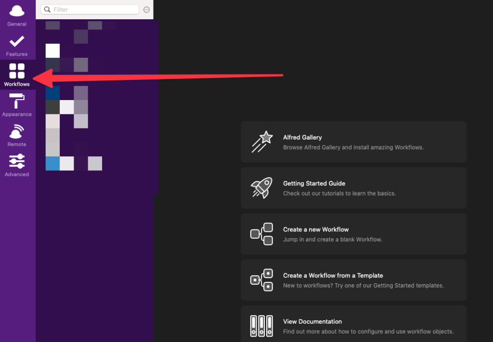Viewport: 493px width, 342px height.
Task: Open the Appearance paint roller icon
Action: click(x=17, y=101)
